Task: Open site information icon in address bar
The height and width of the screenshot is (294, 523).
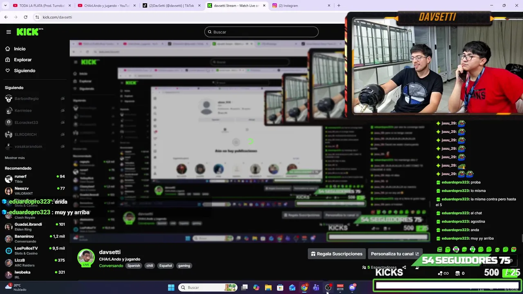Action: [37, 17]
